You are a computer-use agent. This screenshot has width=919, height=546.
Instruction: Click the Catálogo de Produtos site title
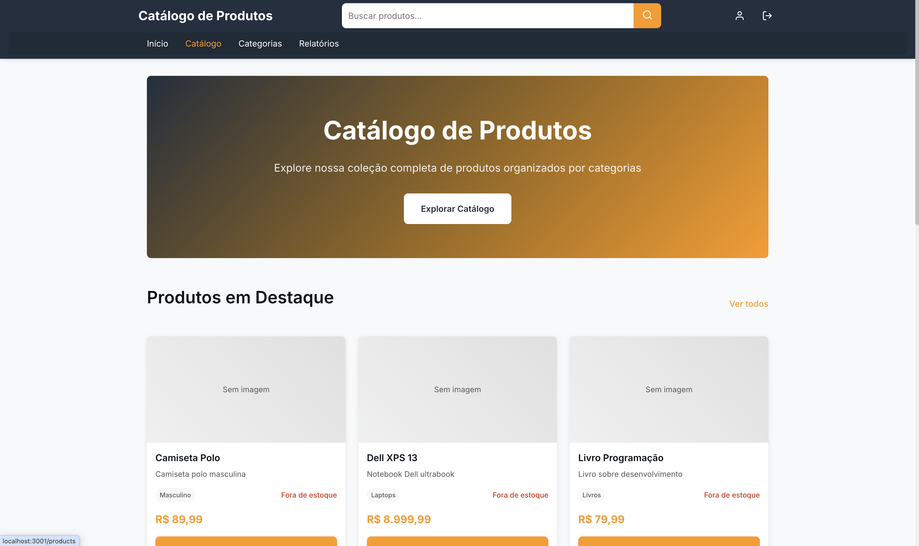[x=206, y=15]
